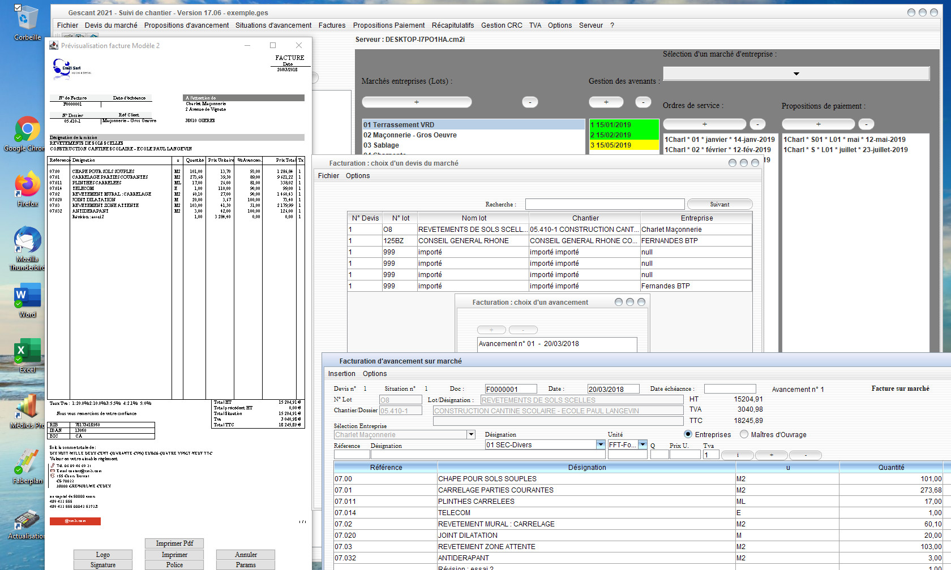Select devis row CONSEIL GENERAL RHONE
This screenshot has width=951, height=570.
[x=550, y=241]
